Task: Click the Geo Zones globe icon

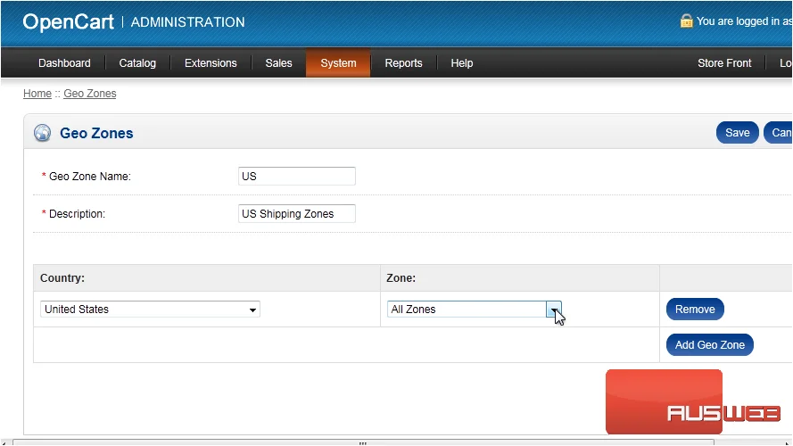Action: coord(43,133)
